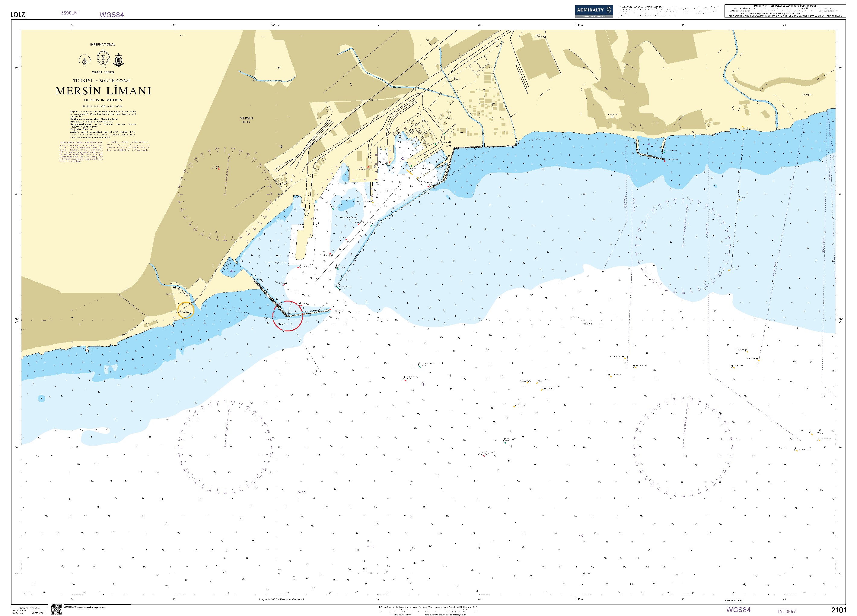Screen dimensions: 857x616
Task: Click the upside-down 2101 number at top left
Action: 18,14
